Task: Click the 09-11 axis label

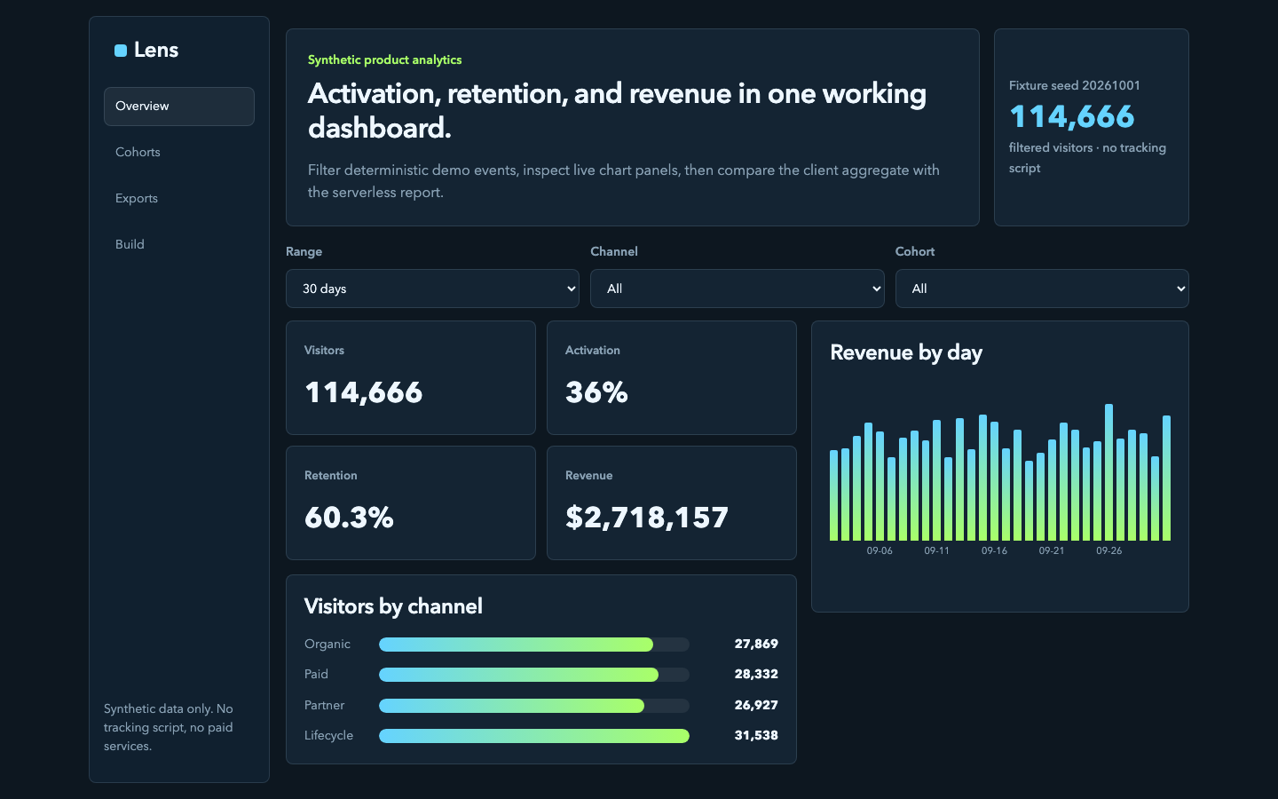Action: coord(937,550)
